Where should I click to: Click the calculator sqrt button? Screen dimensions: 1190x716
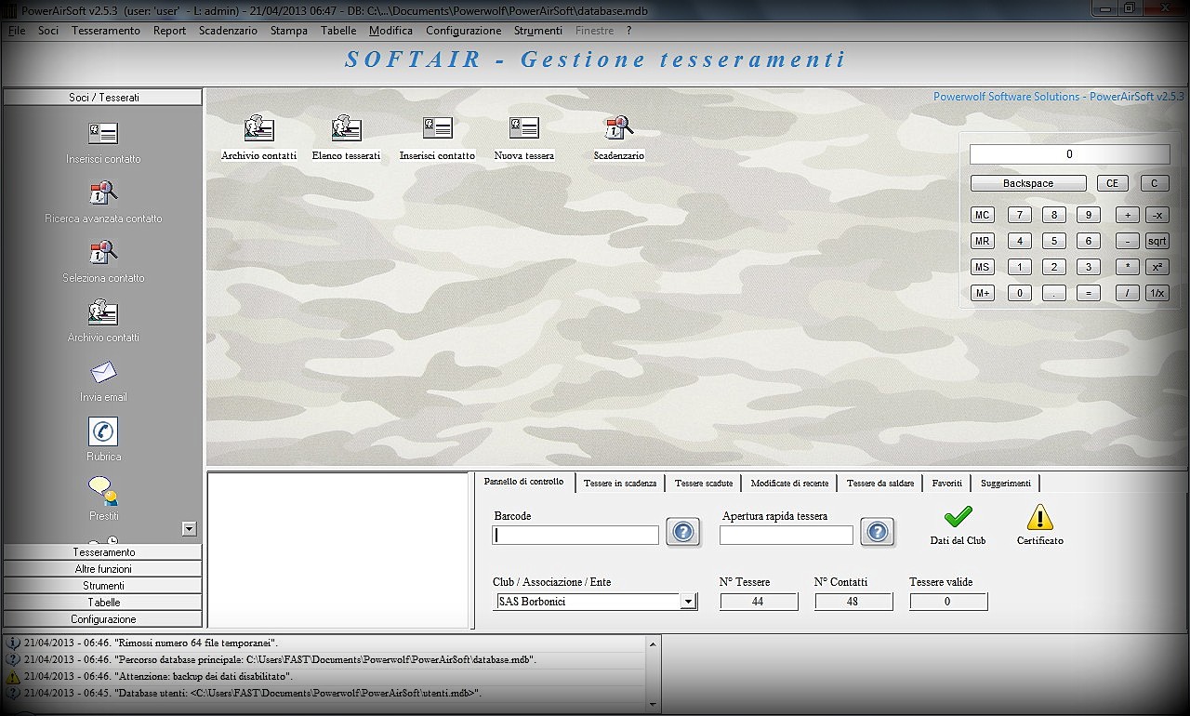(1157, 241)
